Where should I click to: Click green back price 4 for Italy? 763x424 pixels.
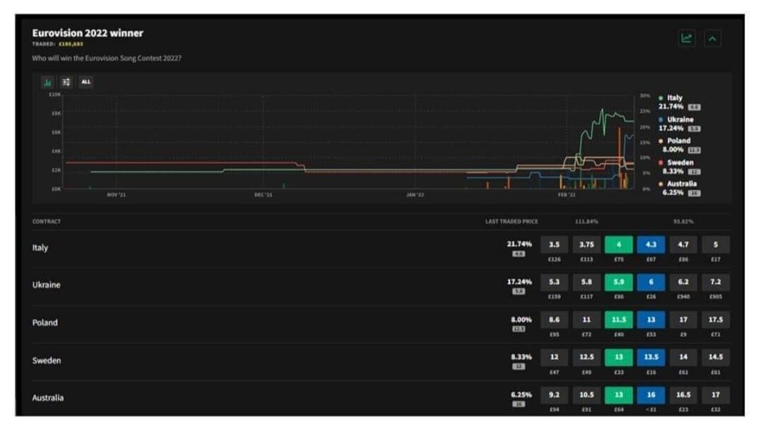618,245
